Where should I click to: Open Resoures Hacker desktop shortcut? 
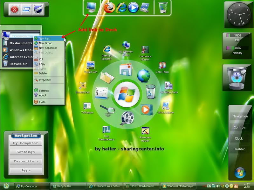(x=145, y=135)
